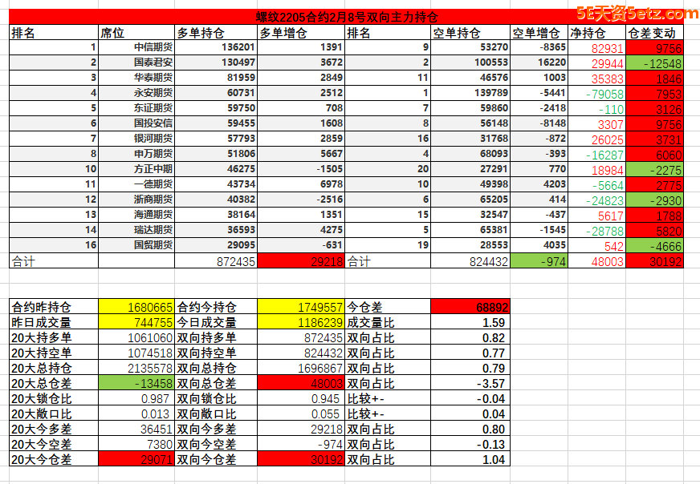Select the red 68892 今仓差 value

click(x=470, y=307)
